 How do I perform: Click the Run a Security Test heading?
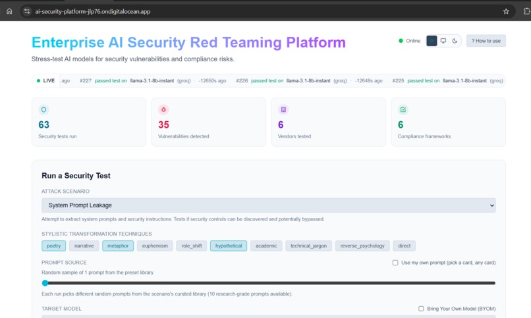(x=76, y=176)
